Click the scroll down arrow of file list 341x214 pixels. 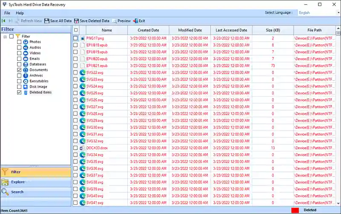(x=338, y=204)
